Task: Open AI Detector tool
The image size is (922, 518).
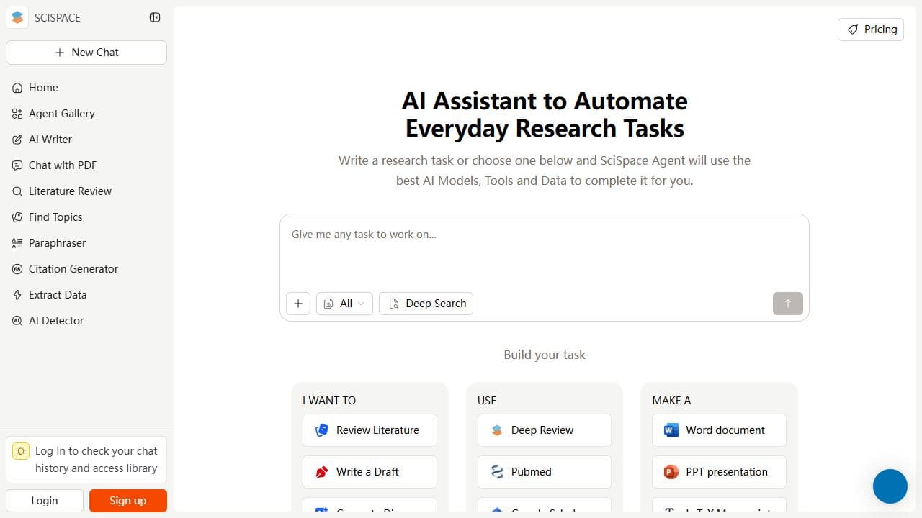Action: click(x=55, y=321)
